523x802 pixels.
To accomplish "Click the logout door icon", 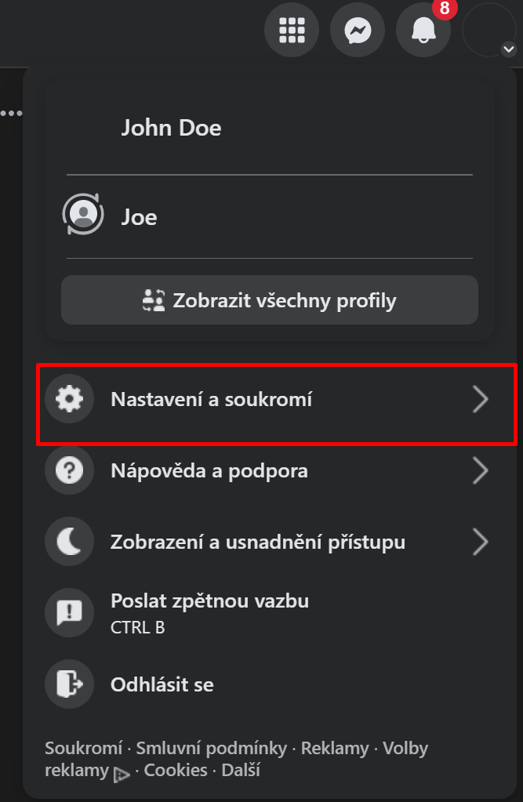I will (x=69, y=684).
